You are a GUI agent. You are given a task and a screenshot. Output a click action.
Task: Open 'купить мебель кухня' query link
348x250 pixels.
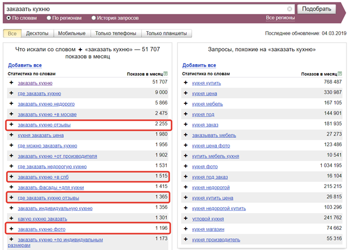215,156
